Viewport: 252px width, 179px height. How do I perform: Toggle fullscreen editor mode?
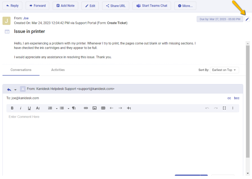(x=224, y=108)
